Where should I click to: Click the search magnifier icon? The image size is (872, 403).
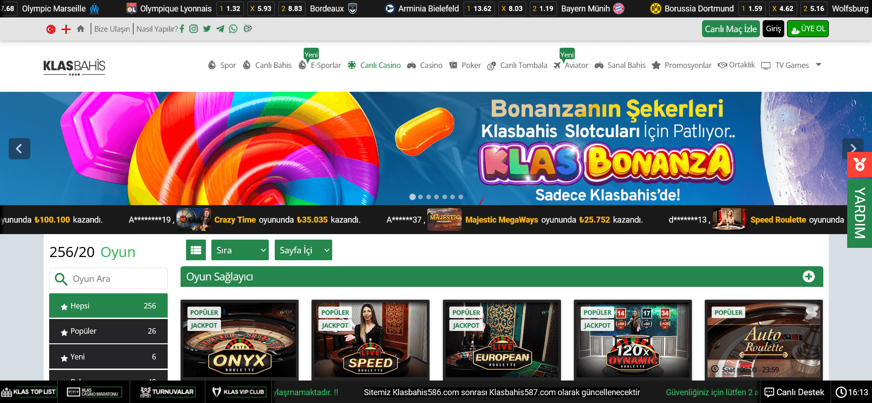61,279
